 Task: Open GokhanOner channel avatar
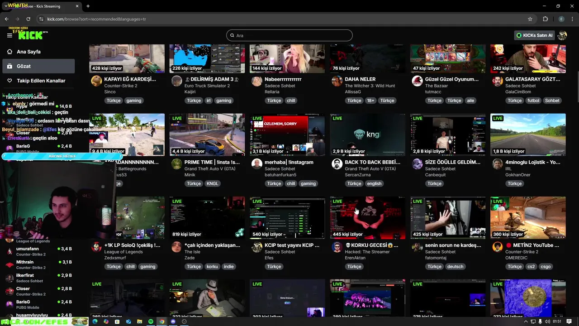click(x=498, y=164)
